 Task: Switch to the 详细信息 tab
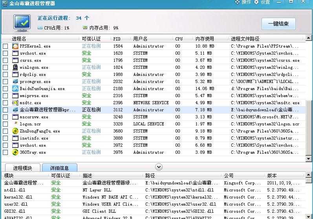pos(60,168)
